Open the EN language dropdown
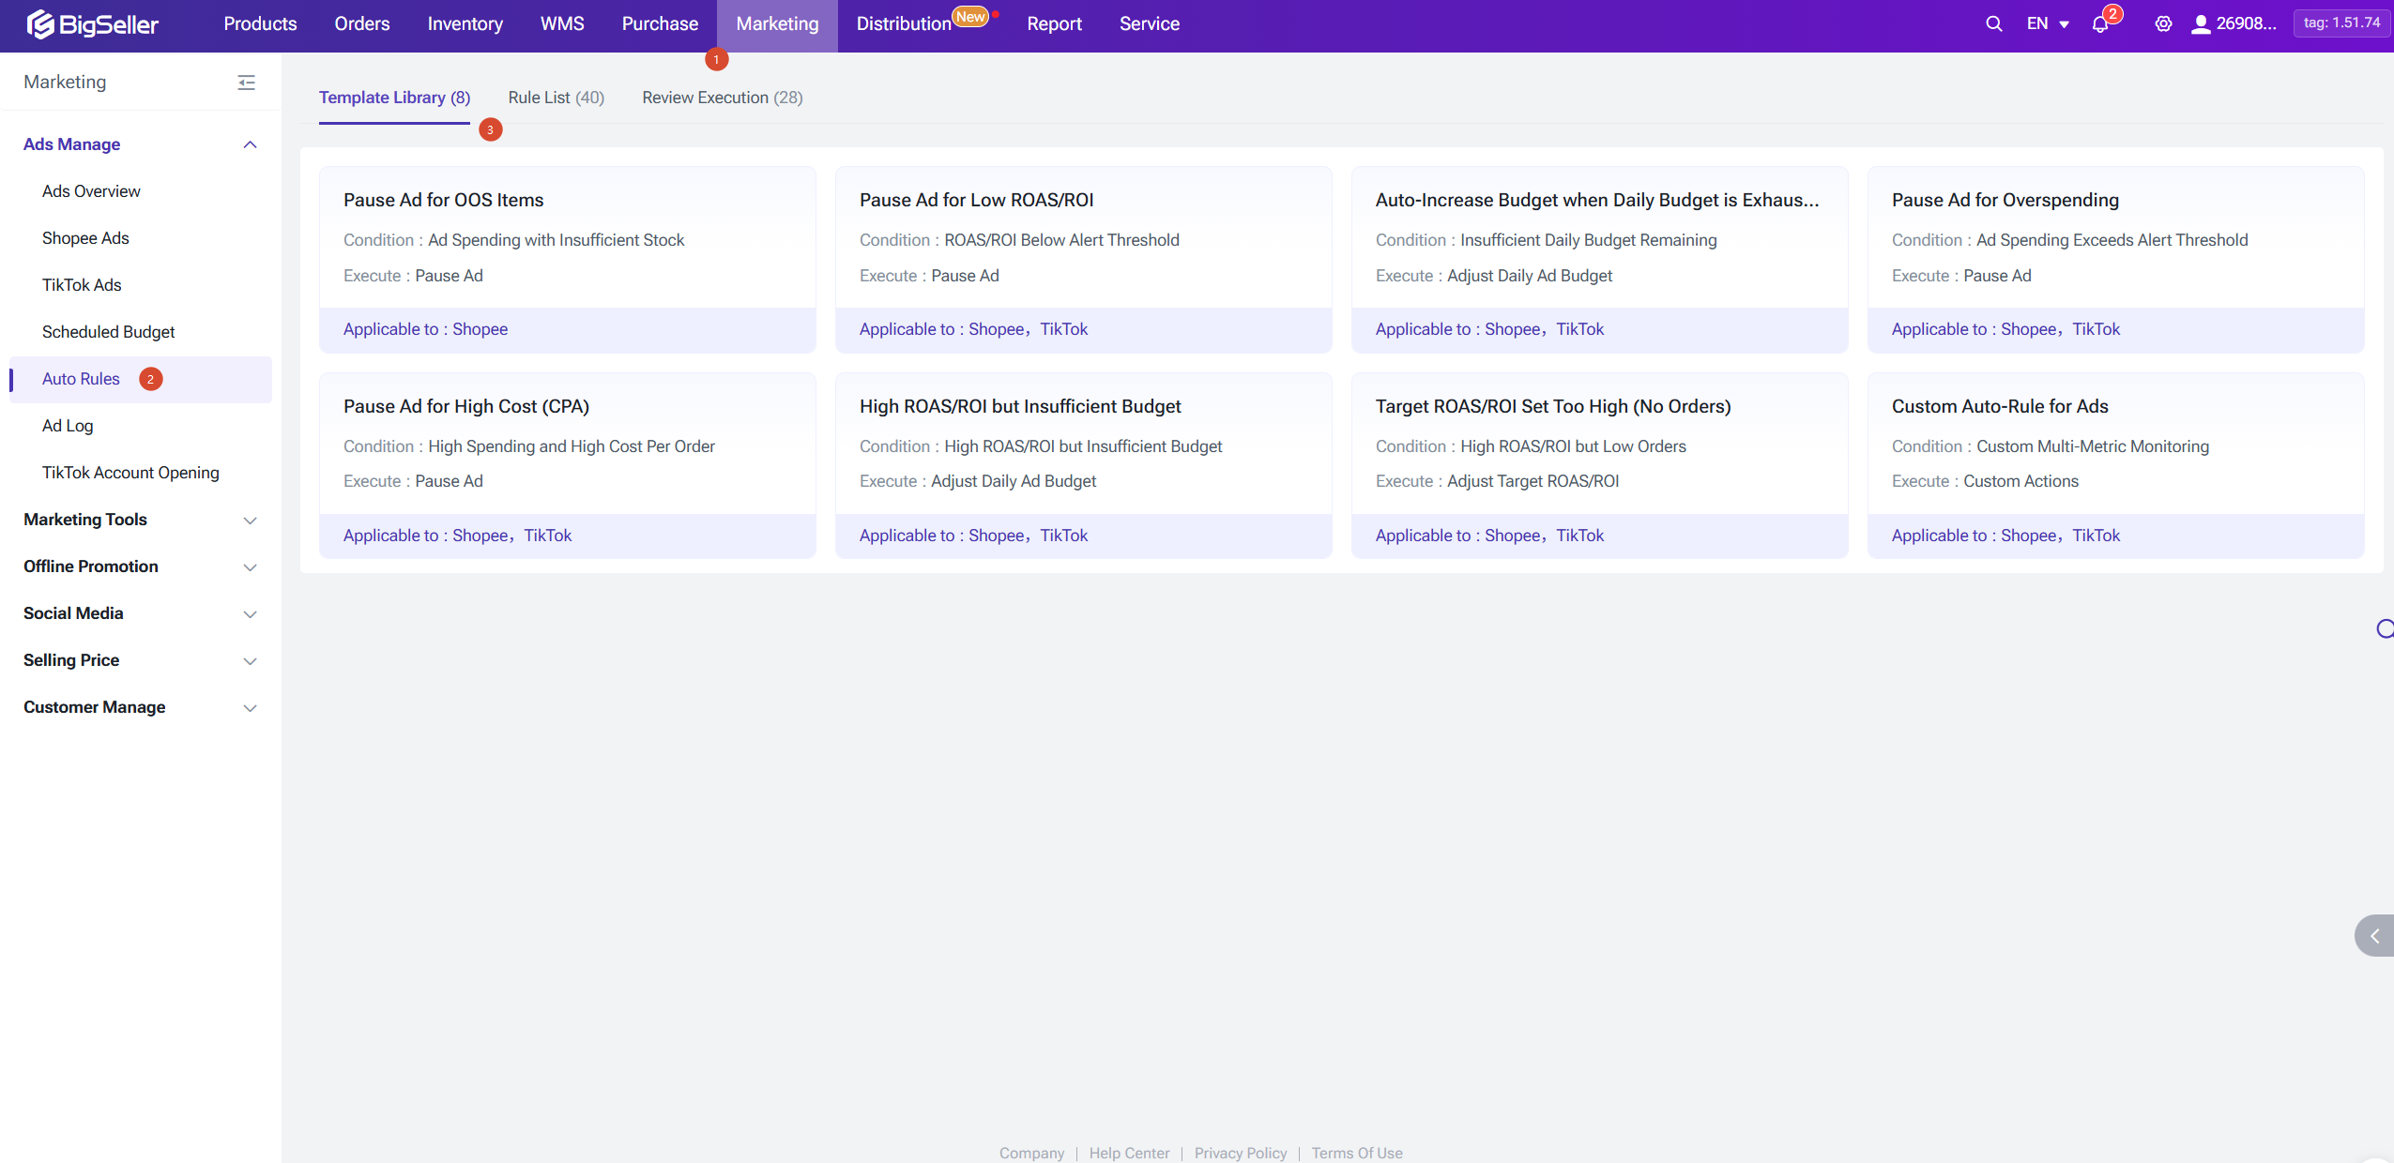 (x=2047, y=24)
